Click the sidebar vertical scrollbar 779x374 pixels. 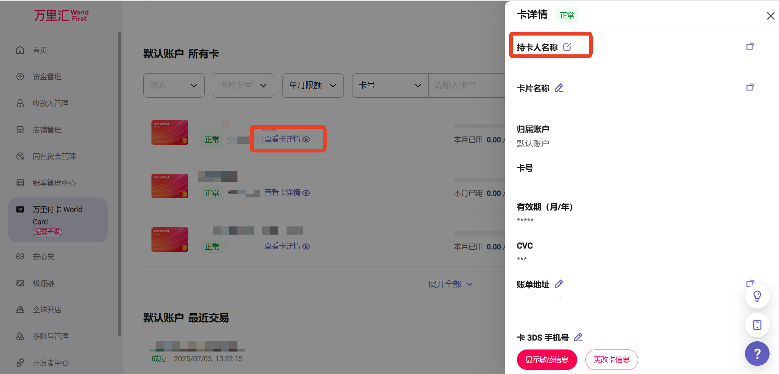(x=119, y=184)
